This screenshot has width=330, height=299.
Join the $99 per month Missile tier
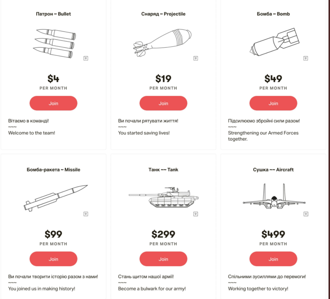[x=53, y=259]
